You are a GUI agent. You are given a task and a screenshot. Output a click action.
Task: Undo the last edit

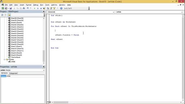click(x=28, y=8)
